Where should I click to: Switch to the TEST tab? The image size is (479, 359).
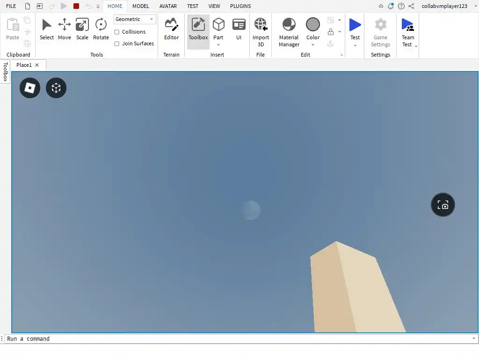pyautogui.click(x=193, y=6)
